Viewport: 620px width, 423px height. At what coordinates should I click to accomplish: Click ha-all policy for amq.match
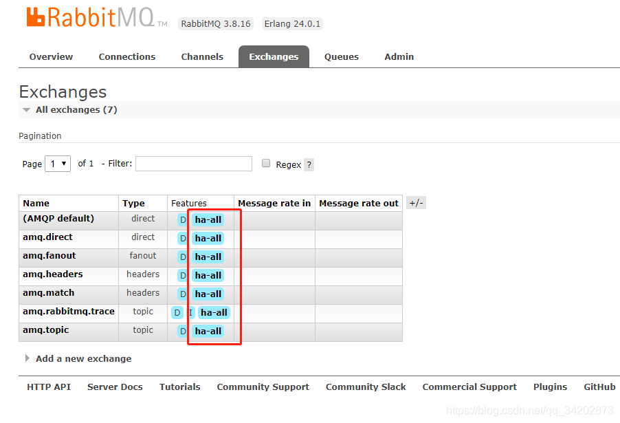pos(208,294)
